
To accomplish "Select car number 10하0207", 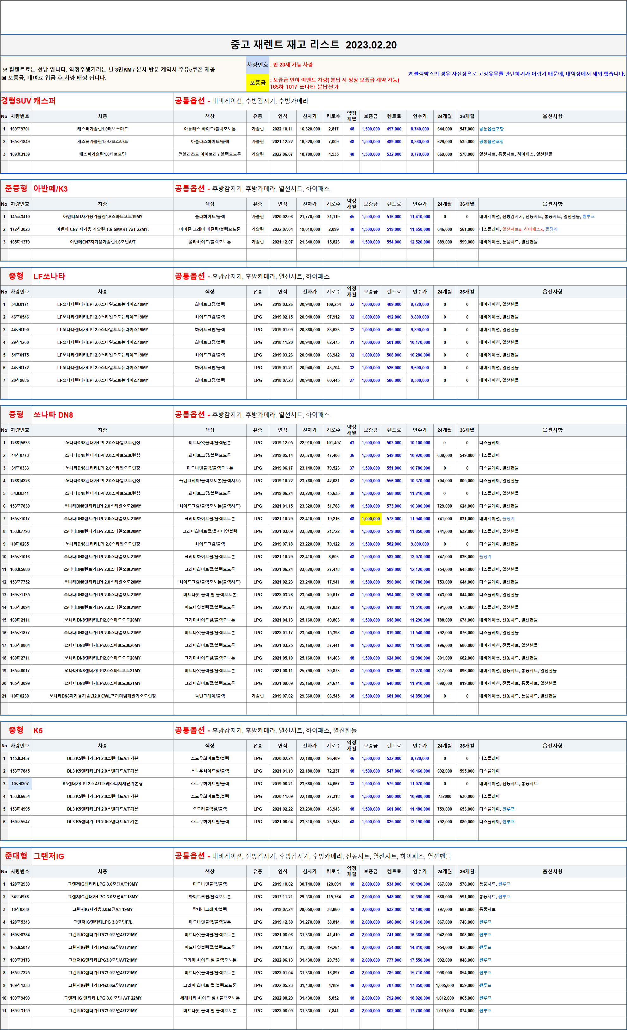I will coord(20,784).
